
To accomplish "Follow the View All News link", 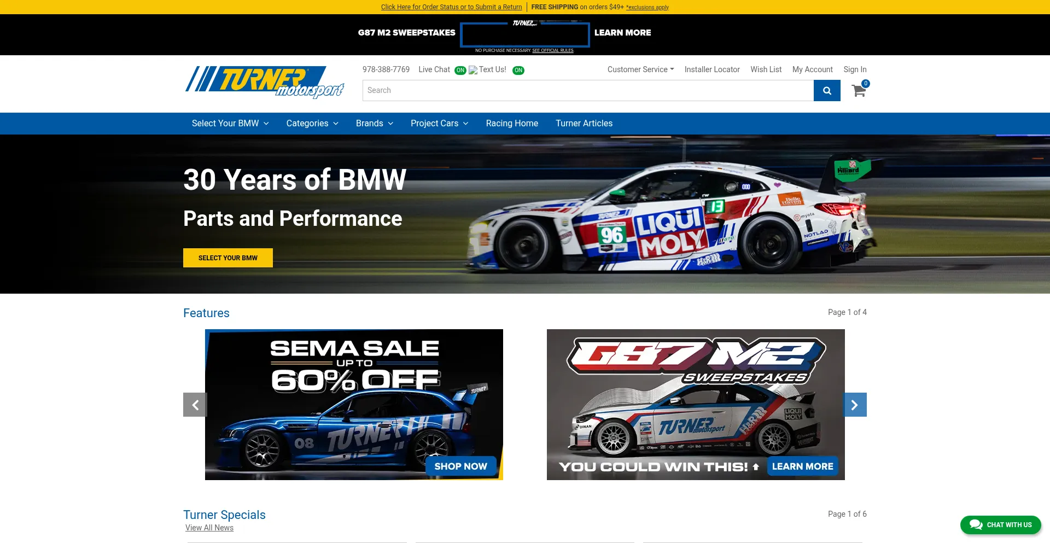I will click(209, 528).
